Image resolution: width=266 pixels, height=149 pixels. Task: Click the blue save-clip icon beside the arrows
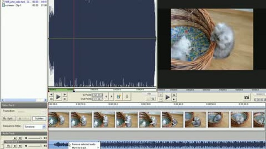pyautogui.click(x=118, y=97)
